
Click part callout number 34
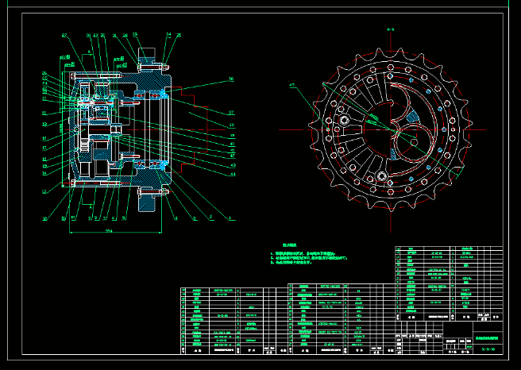(168, 34)
